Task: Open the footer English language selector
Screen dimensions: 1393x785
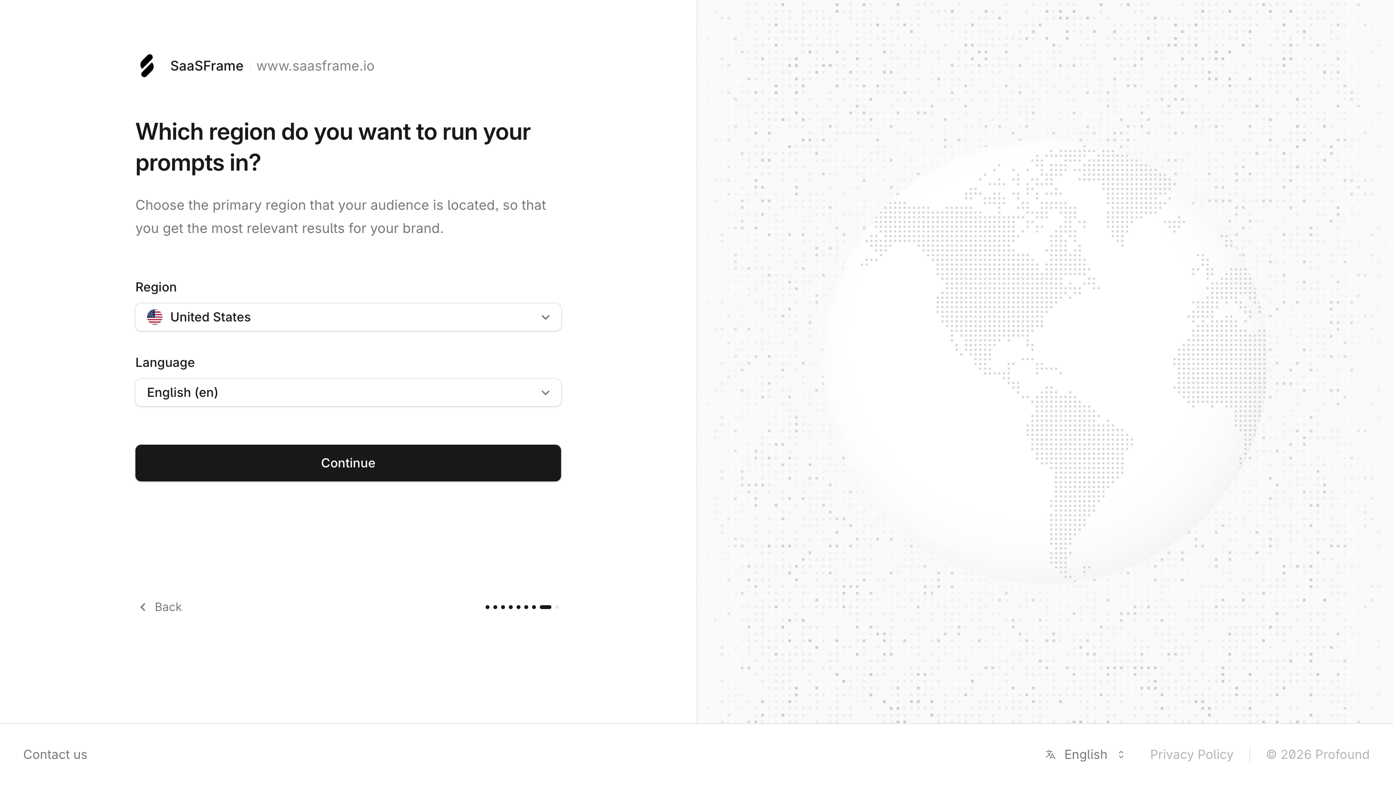Action: (1085, 755)
